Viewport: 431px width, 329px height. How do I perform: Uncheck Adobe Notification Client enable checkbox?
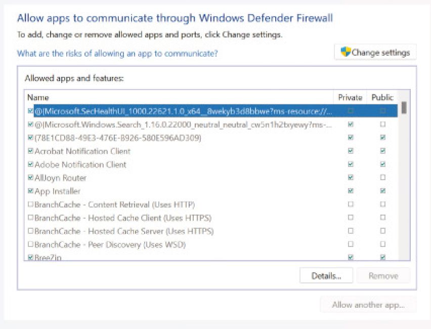pos(30,164)
